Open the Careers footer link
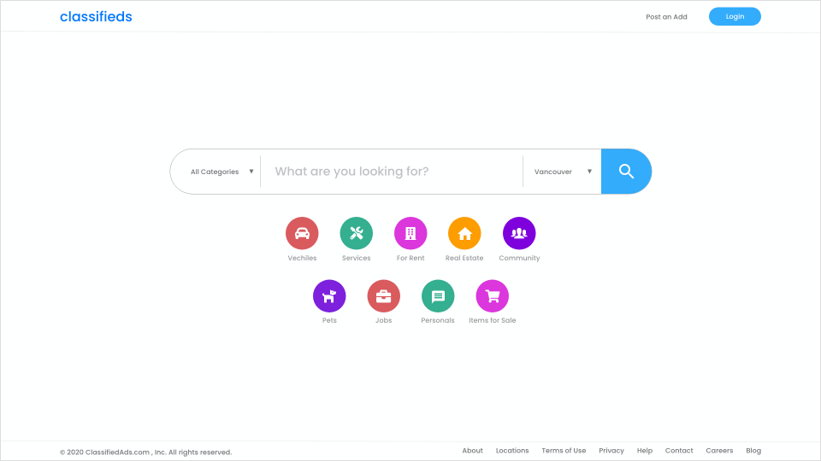This screenshot has height=461, width=821. [719, 451]
